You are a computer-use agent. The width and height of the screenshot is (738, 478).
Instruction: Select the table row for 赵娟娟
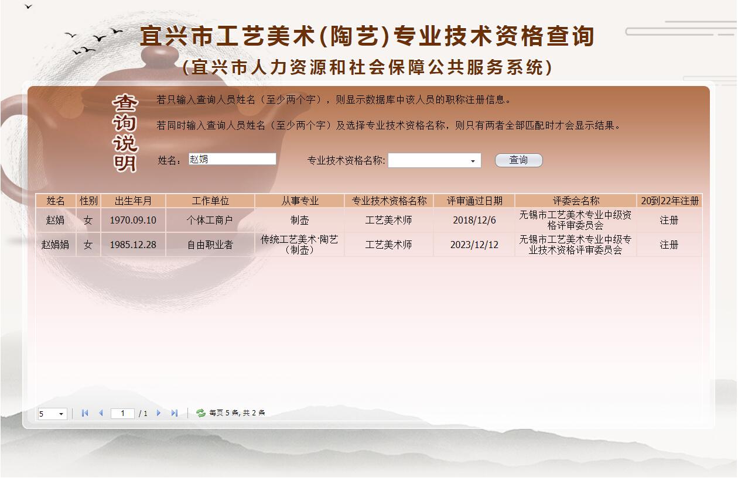pyautogui.click(x=234, y=244)
